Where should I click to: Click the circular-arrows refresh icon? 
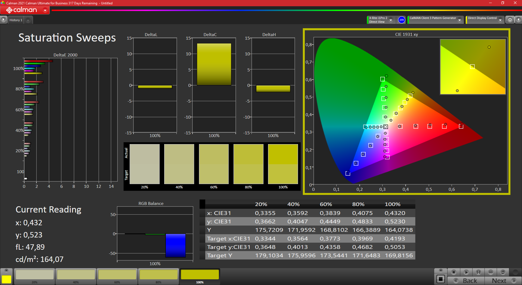pyautogui.click(x=503, y=272)
